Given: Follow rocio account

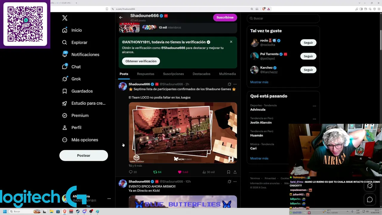Looking at the screenshot, I should 308,43.
